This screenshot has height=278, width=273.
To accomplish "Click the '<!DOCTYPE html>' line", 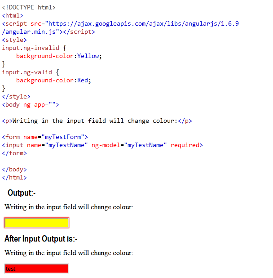I will coord(29,8).
